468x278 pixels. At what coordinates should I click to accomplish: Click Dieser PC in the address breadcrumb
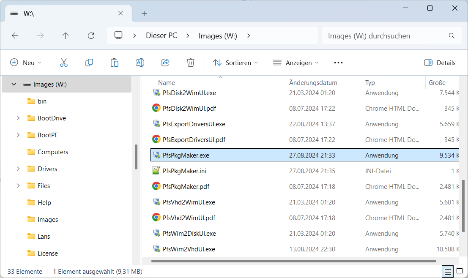pyautogui.click(x=161, y=36)
